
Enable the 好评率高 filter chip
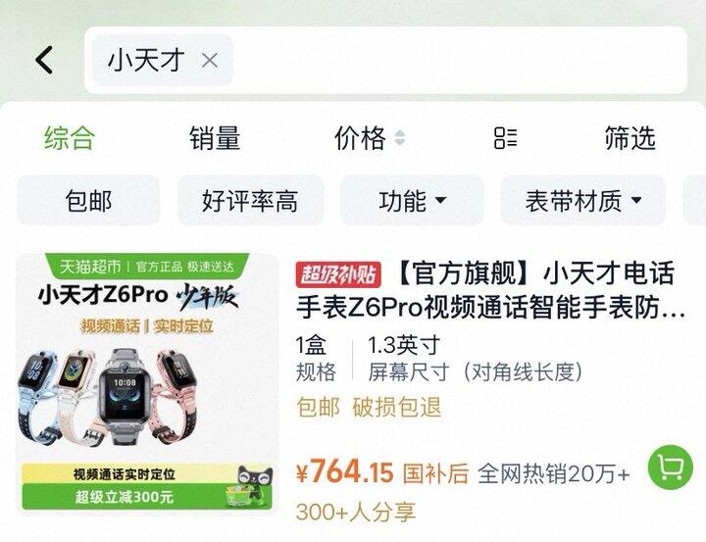tap(250, 200)
